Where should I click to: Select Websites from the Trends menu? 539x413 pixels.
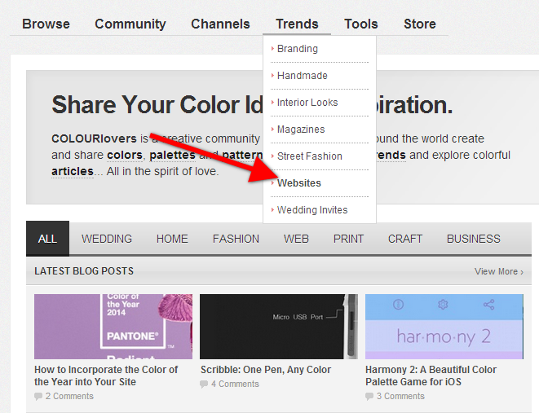[299, 183]
